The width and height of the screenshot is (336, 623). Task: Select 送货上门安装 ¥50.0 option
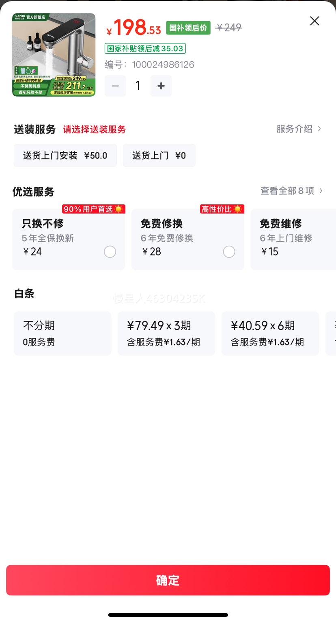pos(65,156)
